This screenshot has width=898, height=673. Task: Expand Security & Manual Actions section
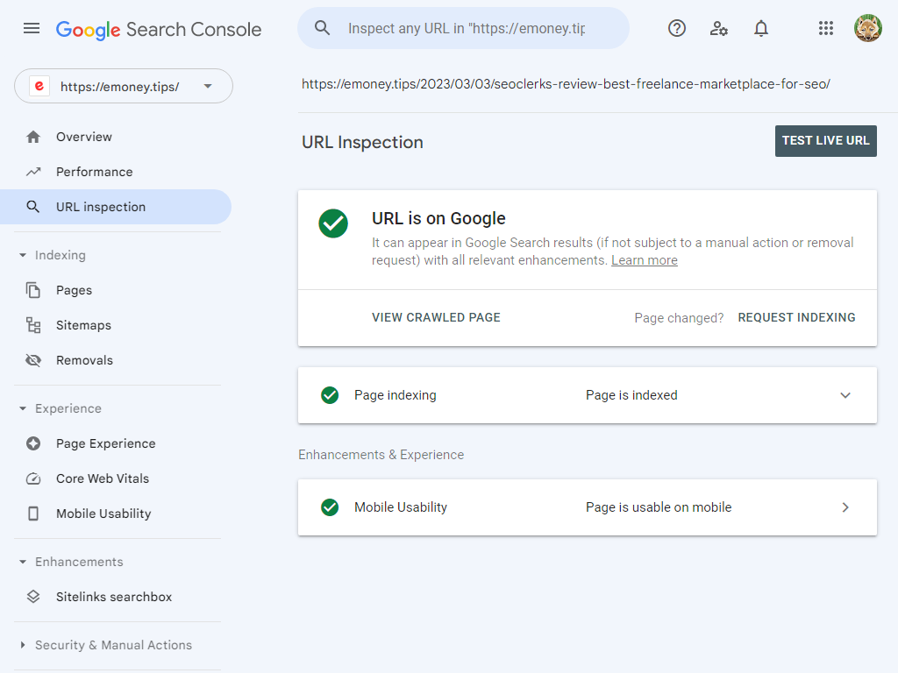point(23,646)
